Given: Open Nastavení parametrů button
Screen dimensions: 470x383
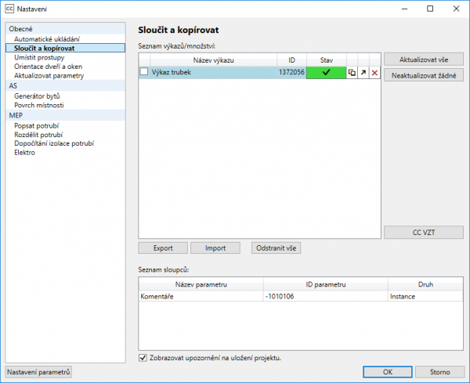Looking at the screenshot, I should coord(38,372).
